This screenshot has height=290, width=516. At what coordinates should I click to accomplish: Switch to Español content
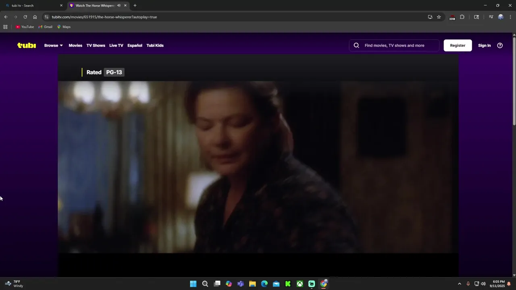[x=135, y=46]
